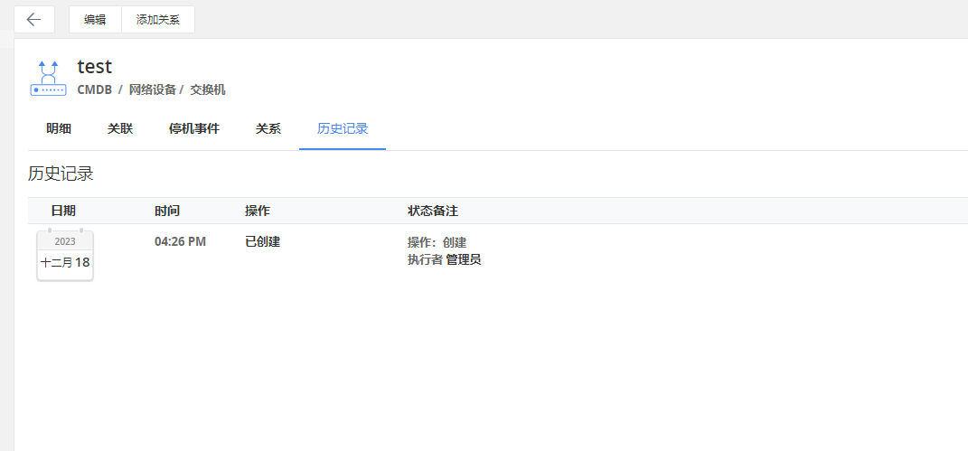Open the 关联 tab
The width and height of the screenshot is (968, 451).
point(120,128)
